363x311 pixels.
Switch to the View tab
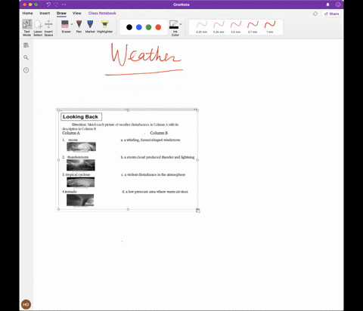tap(77, 13)
